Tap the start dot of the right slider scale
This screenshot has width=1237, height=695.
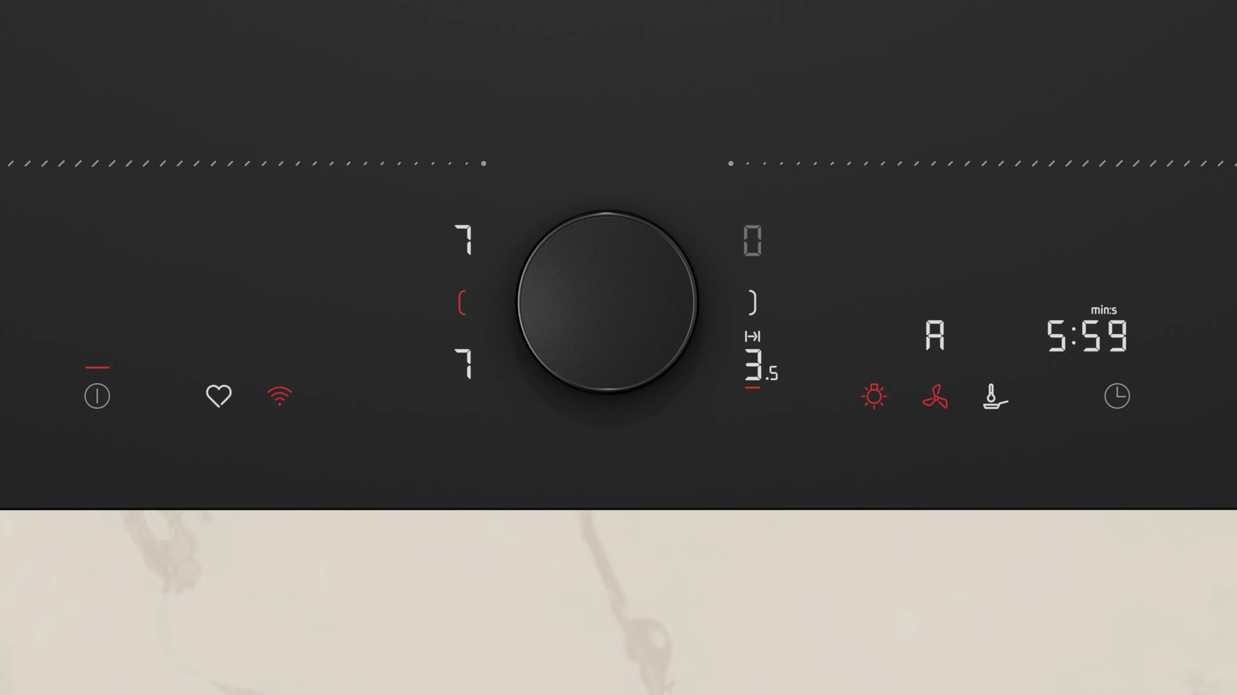(x=731, y=163)
